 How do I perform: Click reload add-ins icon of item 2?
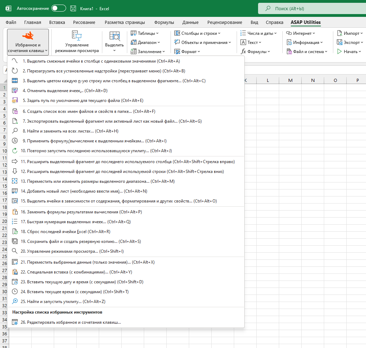(15, 71)
